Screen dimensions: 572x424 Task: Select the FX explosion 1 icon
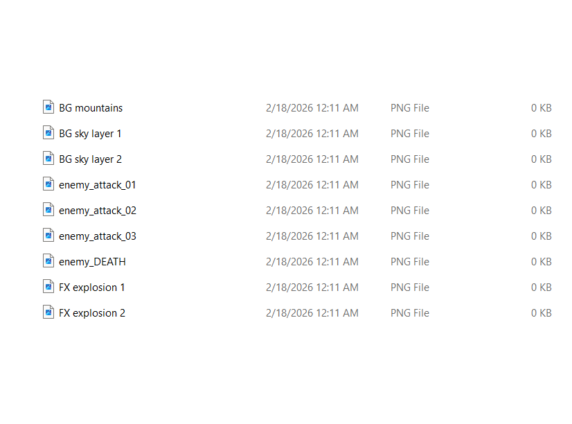coord(48,287)
